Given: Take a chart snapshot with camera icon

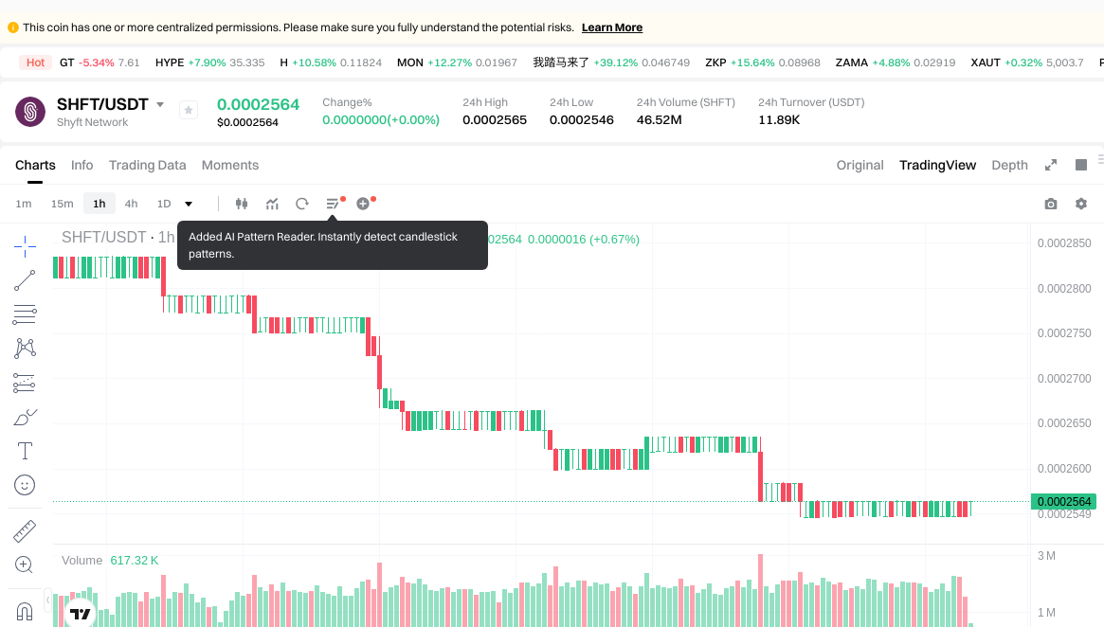Looking at the screenshot, I should pyautogui.click(x=1050, y=204).
